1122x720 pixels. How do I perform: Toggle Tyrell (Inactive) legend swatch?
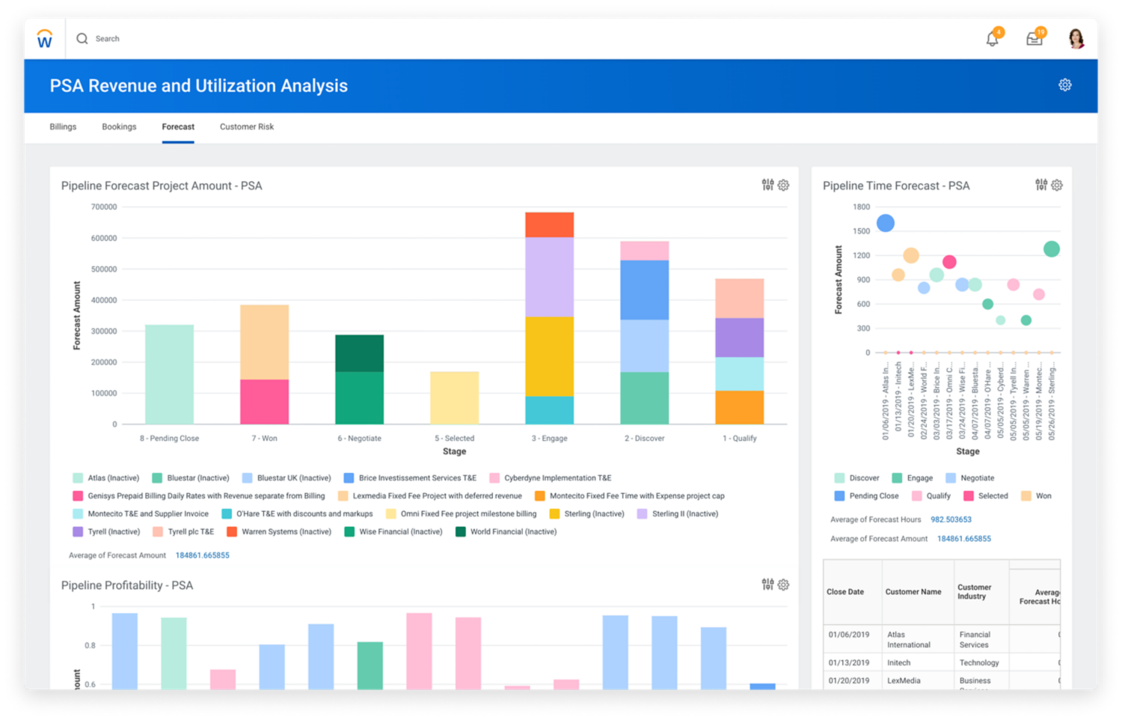tap(78, 532)
